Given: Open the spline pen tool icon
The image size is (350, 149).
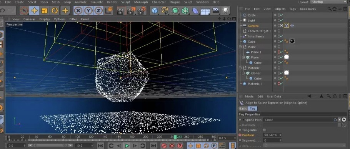Looking at the screenshot, I should [x=165, y=10].
